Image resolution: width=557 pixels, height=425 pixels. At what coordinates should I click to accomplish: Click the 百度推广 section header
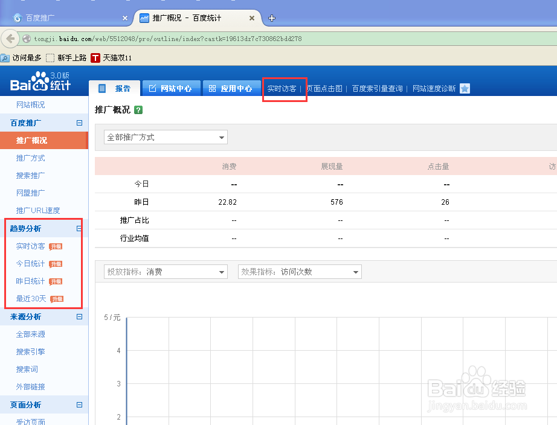[x=25, y=123]
